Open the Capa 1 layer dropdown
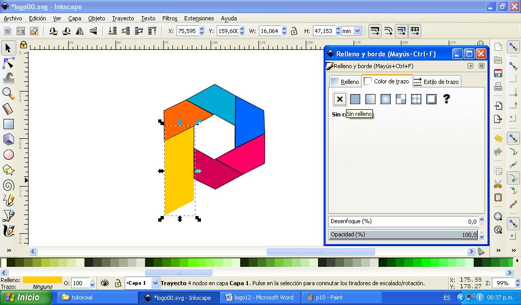Viewport: 521px width, 305px height. pyautogui.click(x=155, y=283)
